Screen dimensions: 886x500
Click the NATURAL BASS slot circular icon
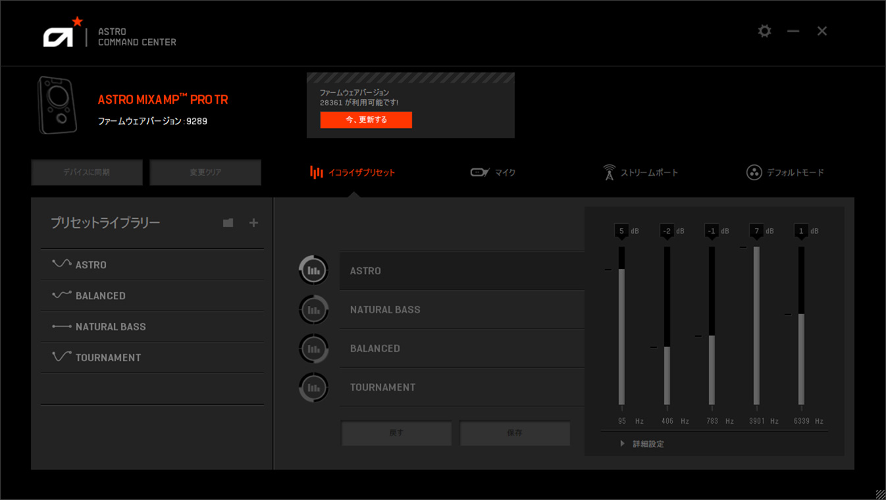point(313,309)
